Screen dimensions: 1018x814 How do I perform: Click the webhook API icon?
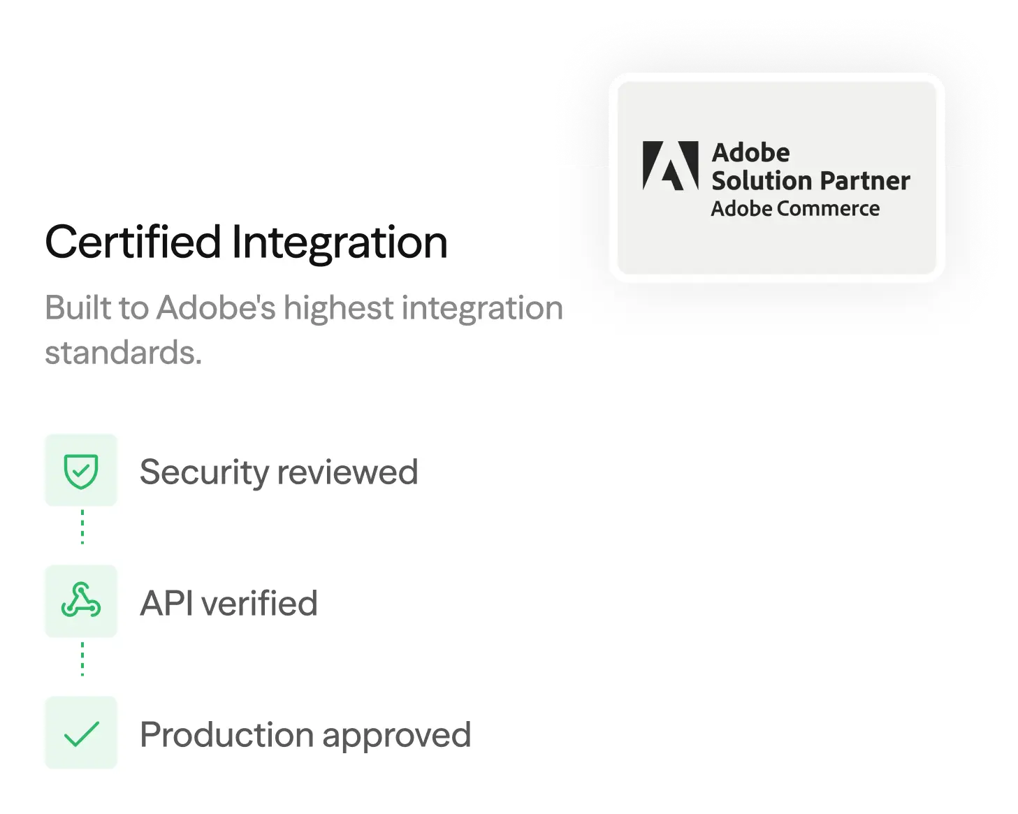click(81, 602)
